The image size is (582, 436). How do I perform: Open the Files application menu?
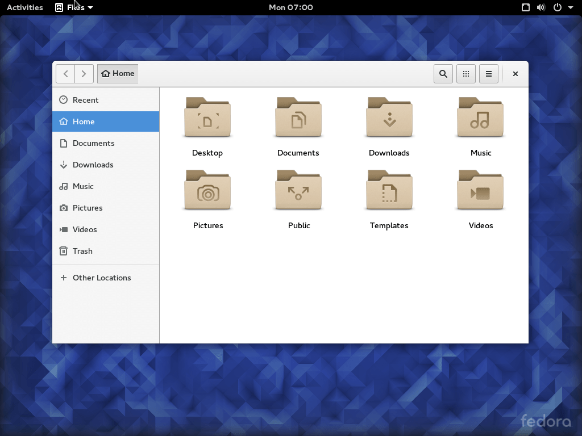tap(74, 7)
